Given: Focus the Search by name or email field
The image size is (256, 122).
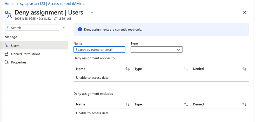Looking at the screenshot, I should (x=99, y=49).
